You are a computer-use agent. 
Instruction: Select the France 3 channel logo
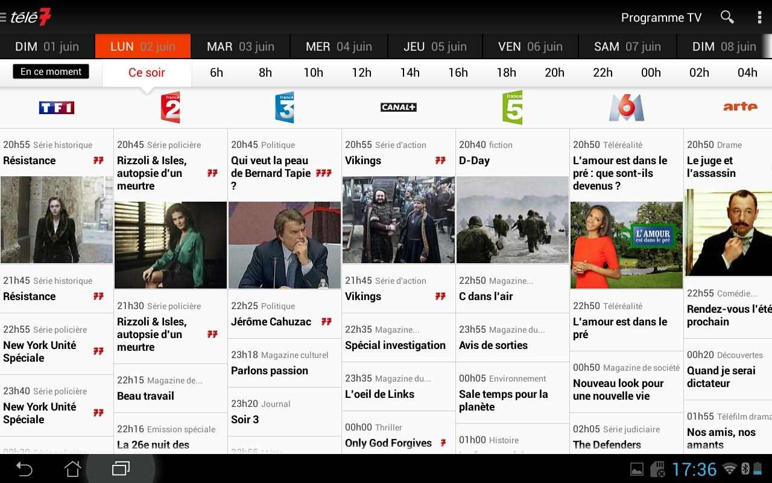tap(285, 107)
